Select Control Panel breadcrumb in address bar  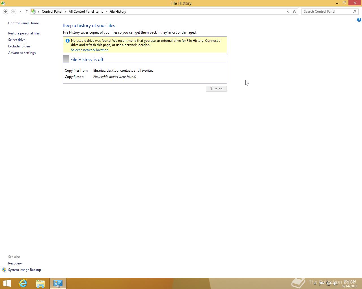click(x=52, y=12)
